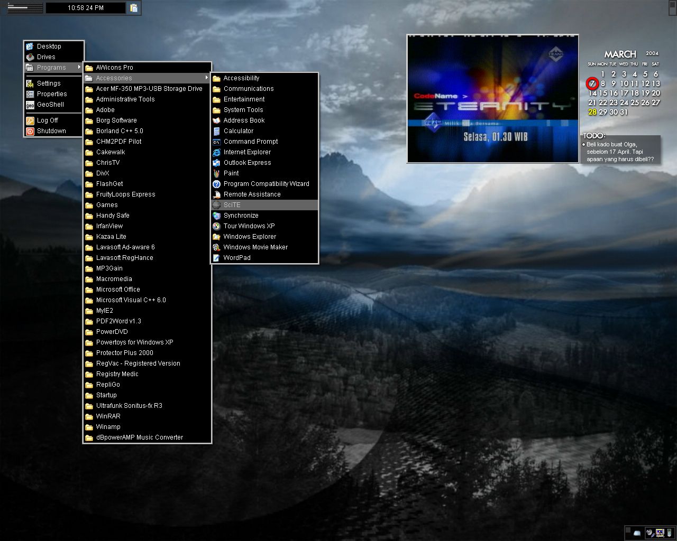This screenshot has height=541, width=677.
Task: Open the Startup folder
Action: 148,395
